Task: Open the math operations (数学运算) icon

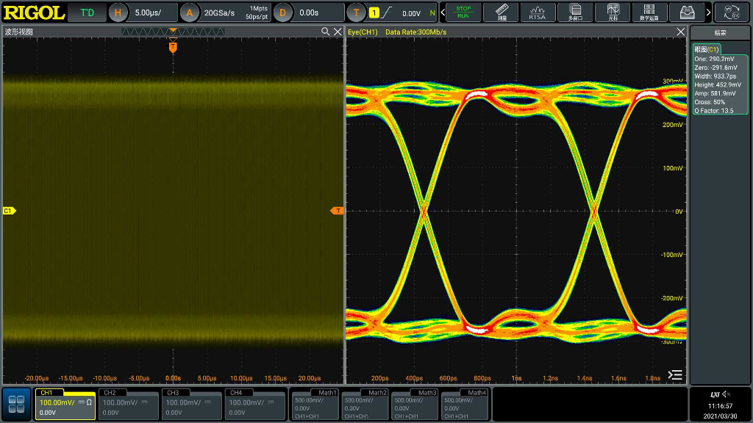Action: pyautogui.click(x=649, y=12)
